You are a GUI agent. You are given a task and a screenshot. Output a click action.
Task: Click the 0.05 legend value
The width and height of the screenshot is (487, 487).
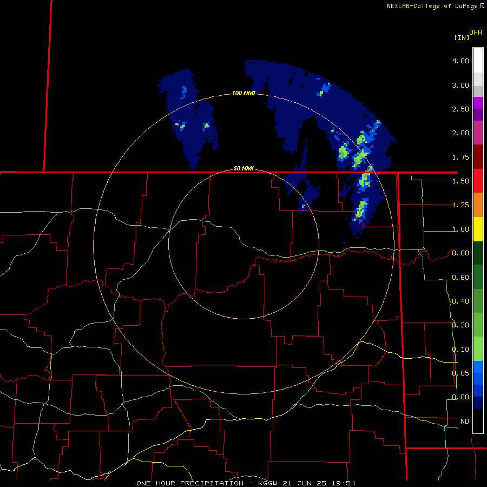tap(460, 373)
